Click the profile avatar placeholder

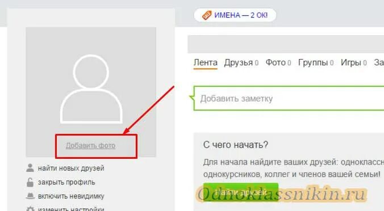(91, 89)
